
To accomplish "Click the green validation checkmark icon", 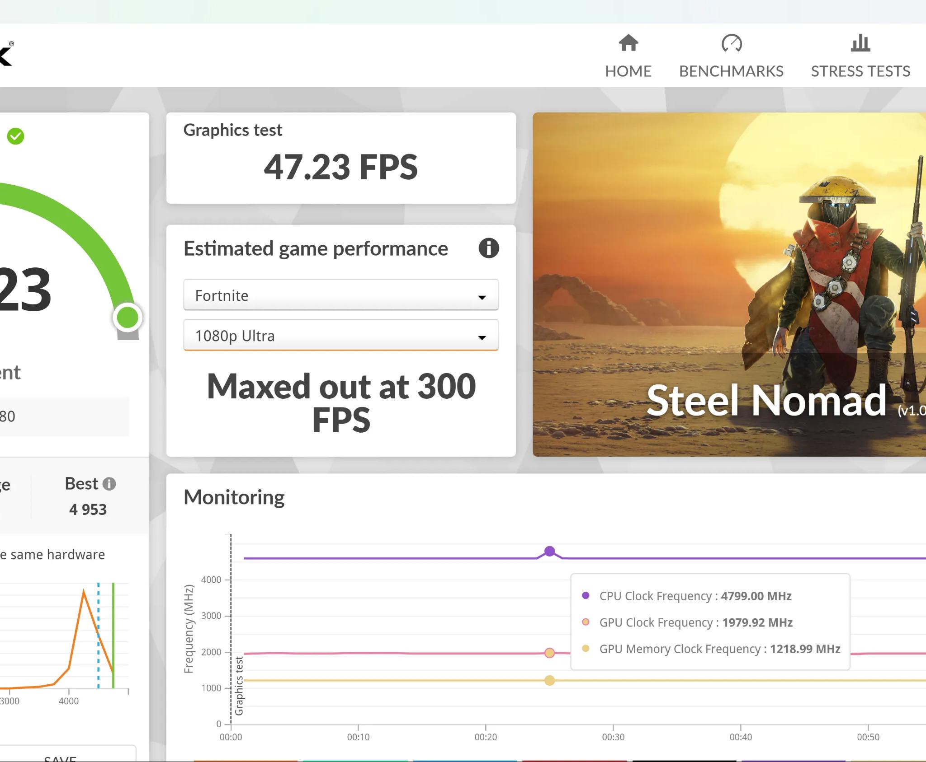I will [15, 136].
